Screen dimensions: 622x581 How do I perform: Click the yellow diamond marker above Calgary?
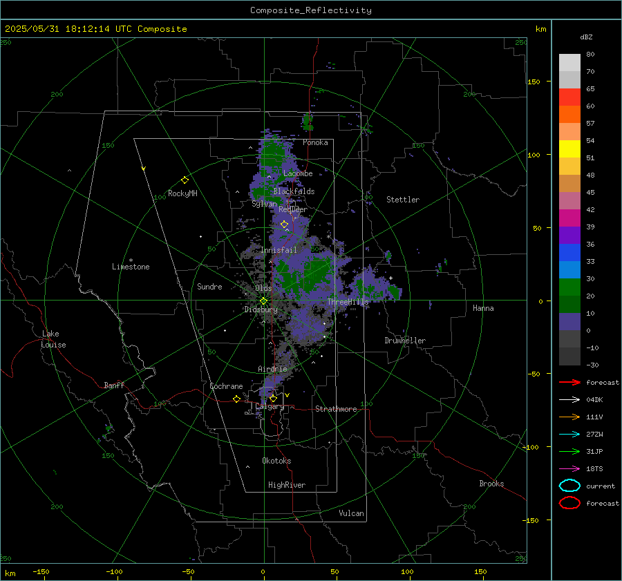(x=273, y=398)
